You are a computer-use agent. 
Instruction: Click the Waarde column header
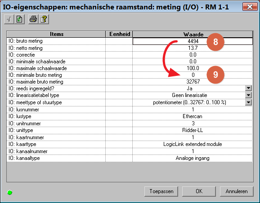coord(193,34)
